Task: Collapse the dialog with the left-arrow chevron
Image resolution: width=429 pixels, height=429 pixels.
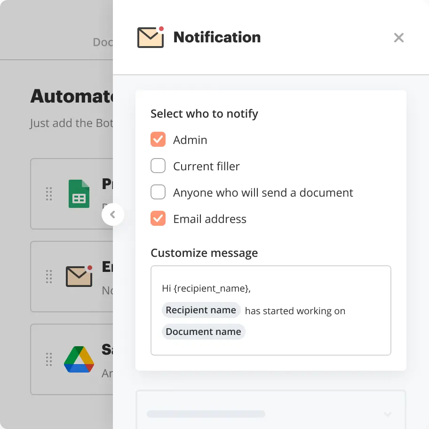Action: [113, 214]
